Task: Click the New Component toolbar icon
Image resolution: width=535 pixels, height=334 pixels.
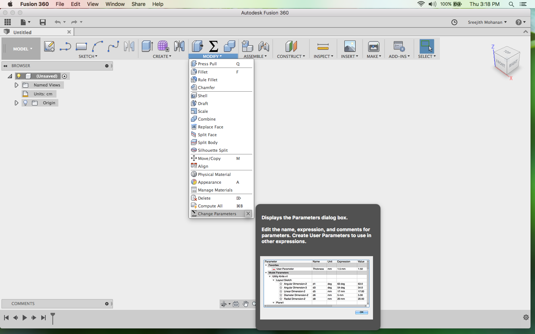Action: pos(247,46)
